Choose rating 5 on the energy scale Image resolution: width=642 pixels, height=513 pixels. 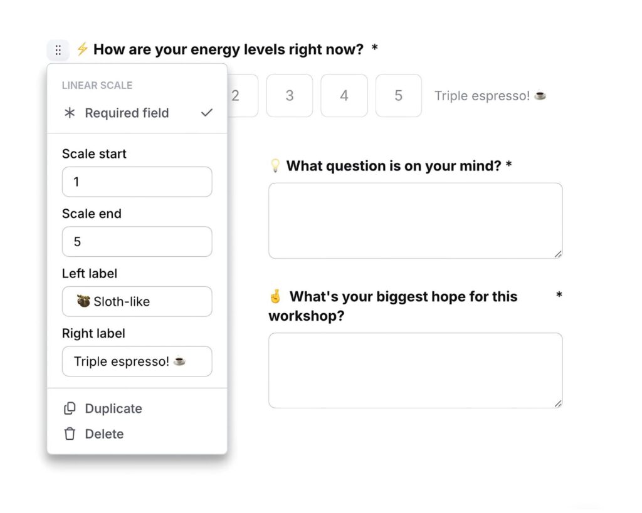click(399, 96)
